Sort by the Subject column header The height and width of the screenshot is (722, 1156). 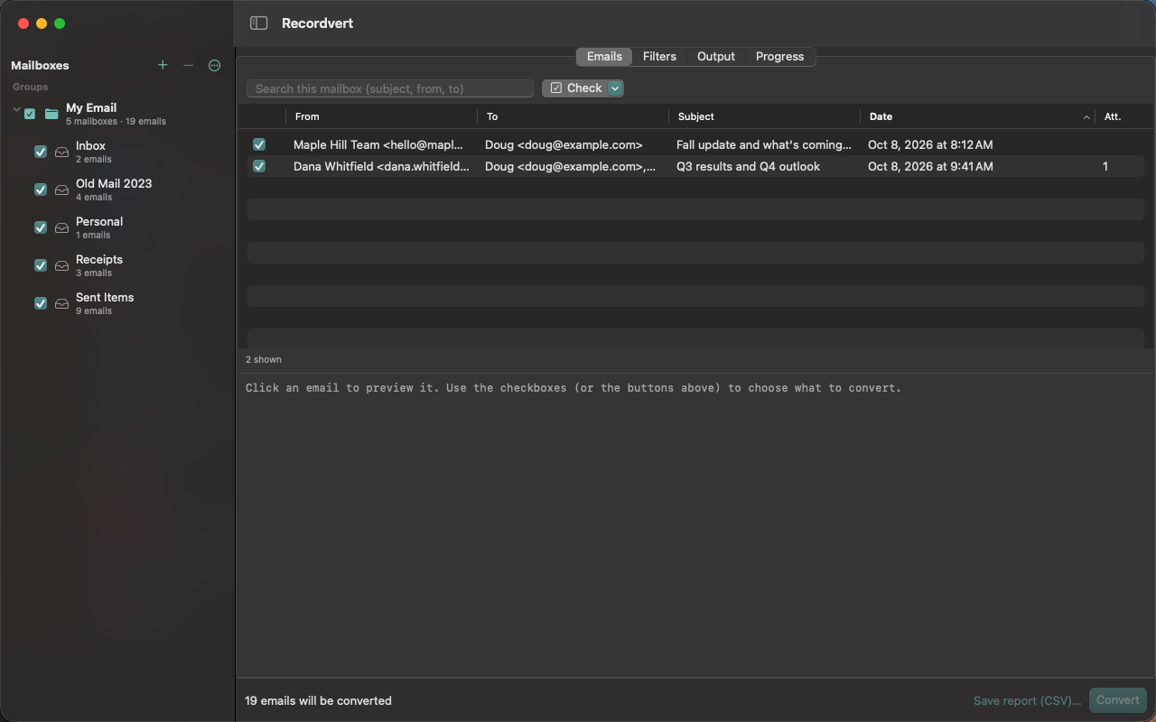coord(764,116)
